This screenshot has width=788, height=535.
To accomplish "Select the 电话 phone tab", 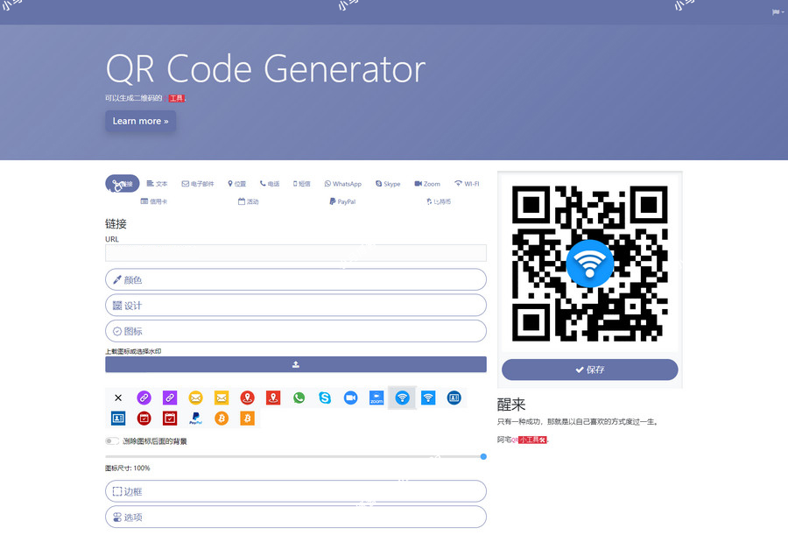I will pos(270,184).
